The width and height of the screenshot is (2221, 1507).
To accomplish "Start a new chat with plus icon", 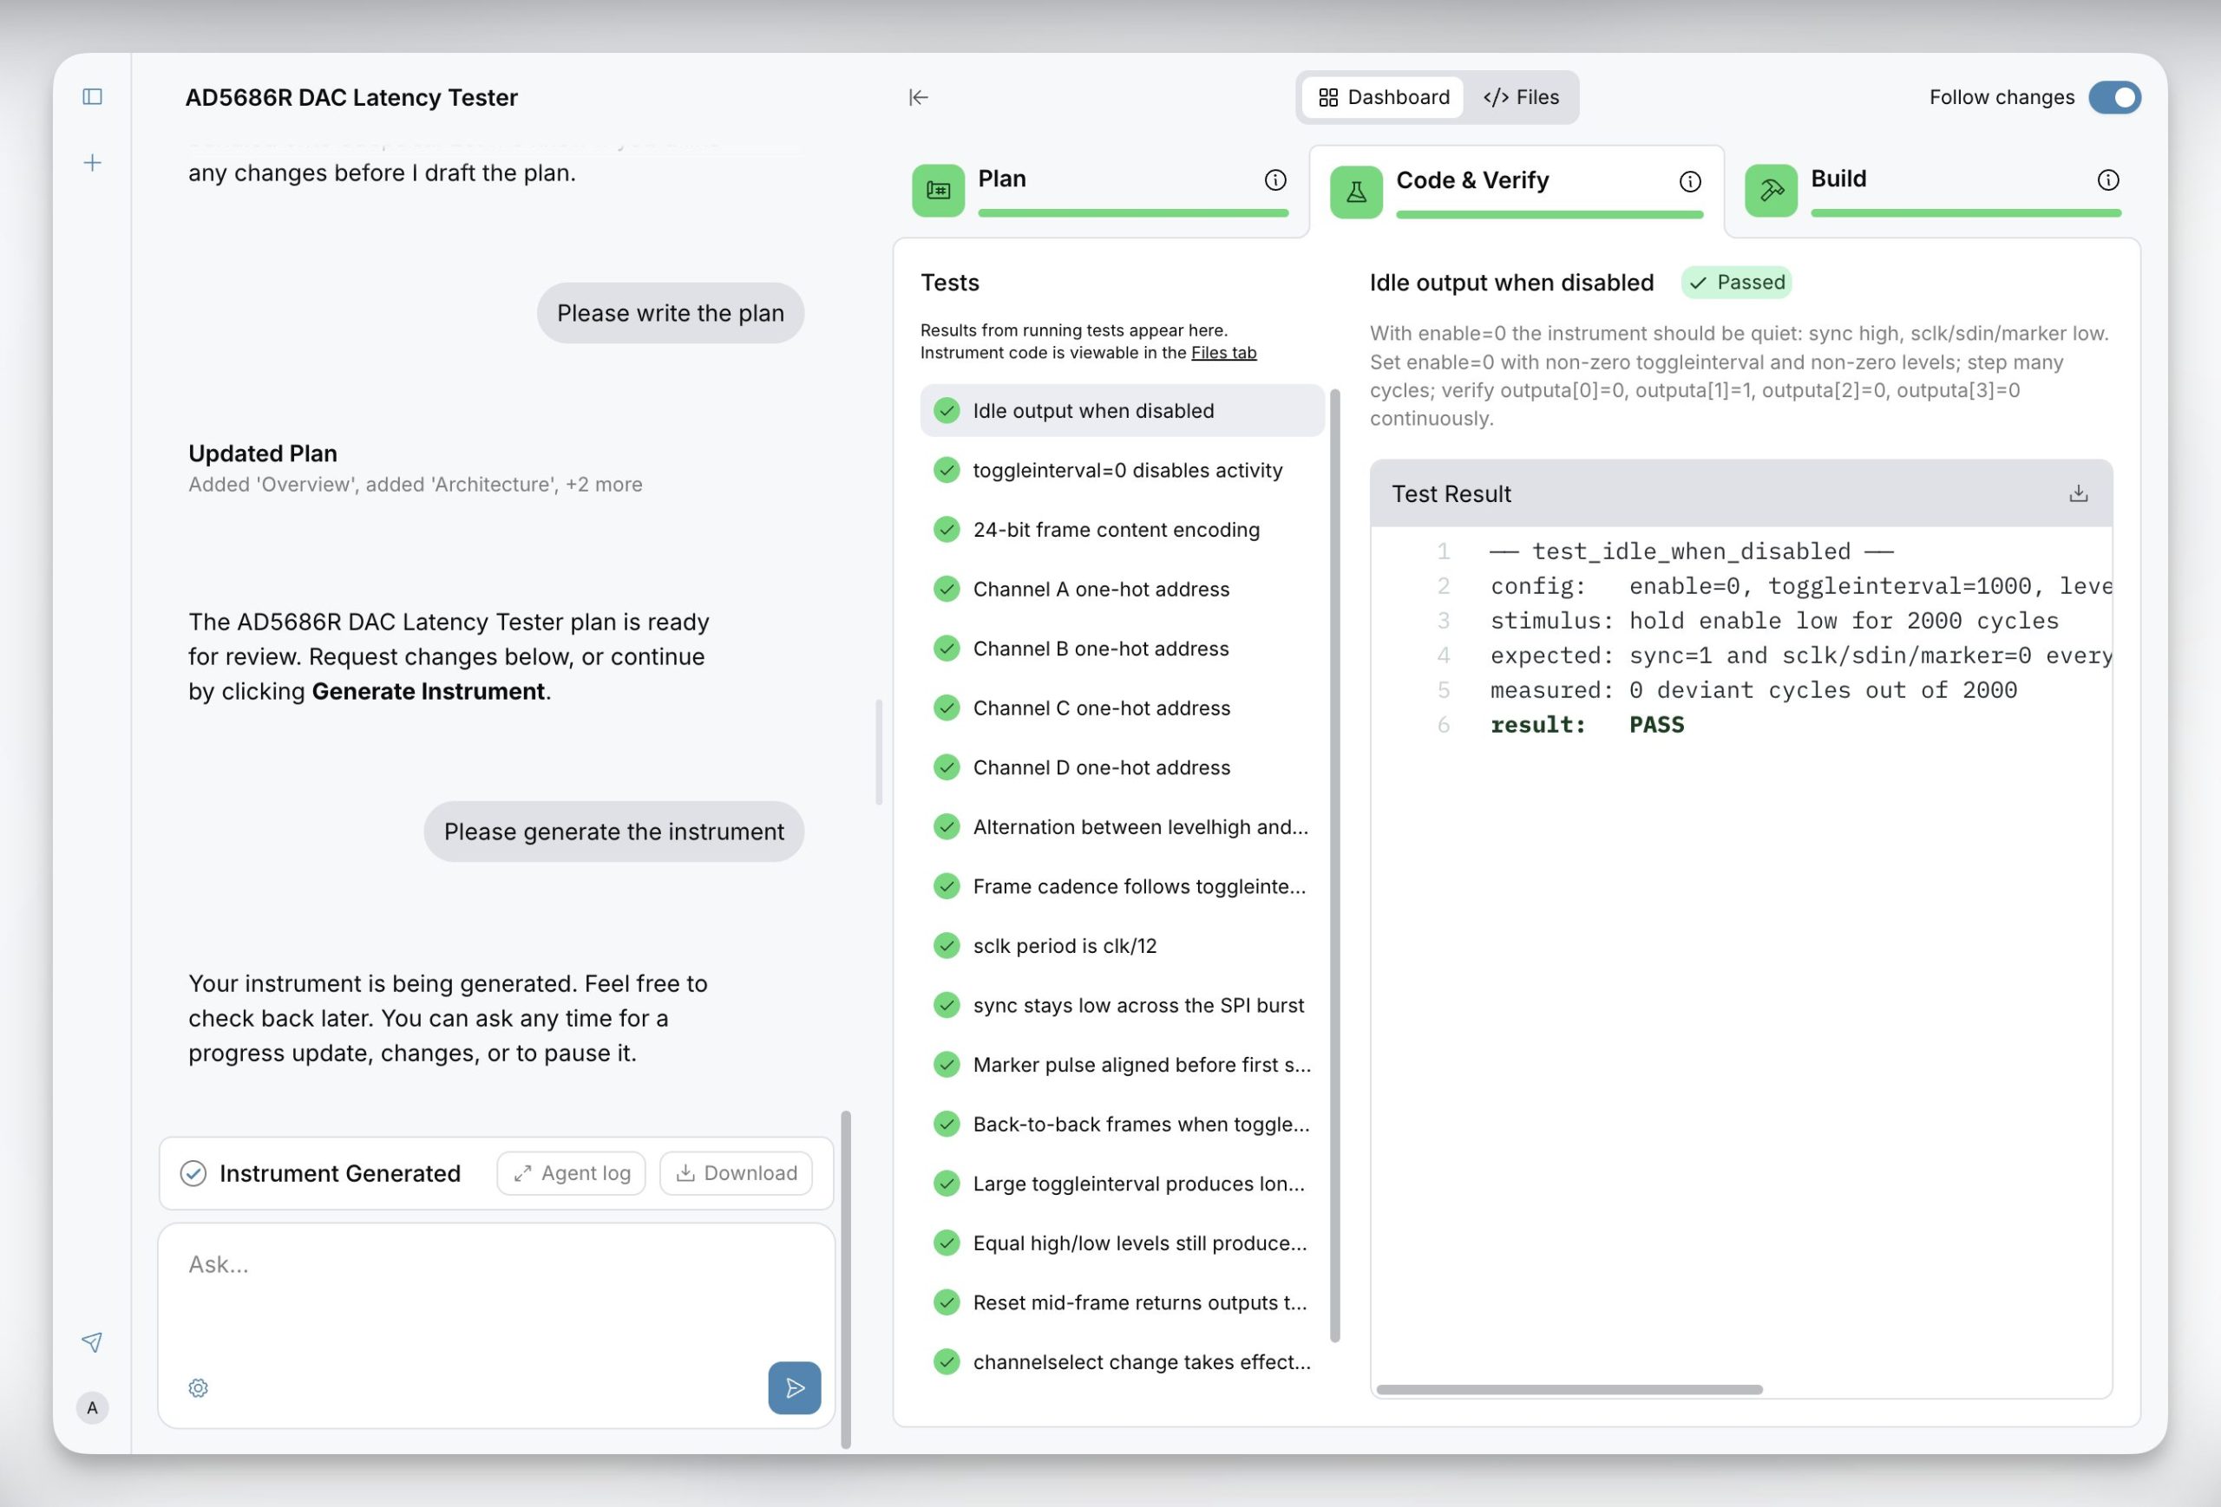I will coord(93,162).
